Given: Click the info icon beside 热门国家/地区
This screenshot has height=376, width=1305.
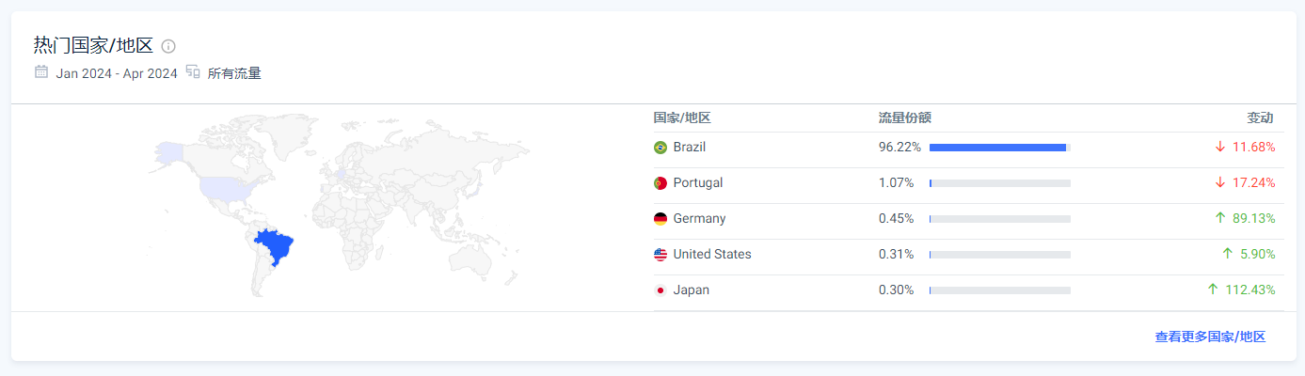Looking at the screenshot, I should point(168,46).
